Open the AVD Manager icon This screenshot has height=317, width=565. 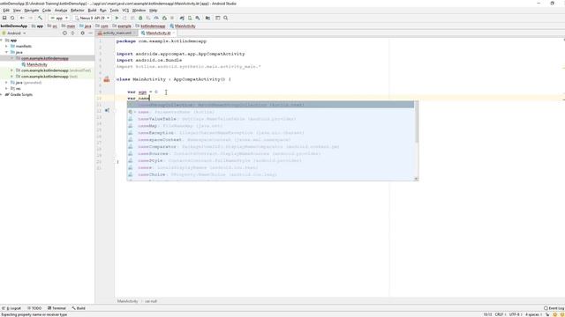pyautogui.click(x=190, y=18)
